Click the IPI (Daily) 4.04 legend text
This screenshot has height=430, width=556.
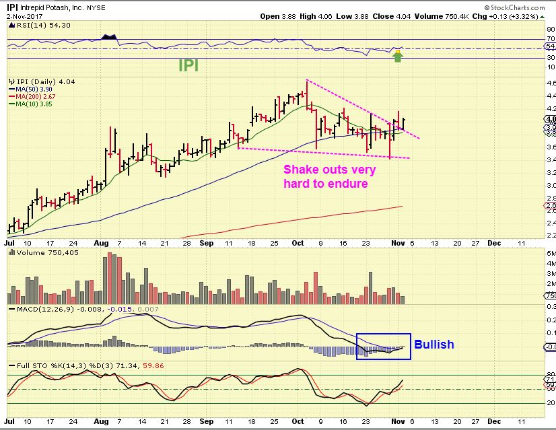tap(46, 82)
